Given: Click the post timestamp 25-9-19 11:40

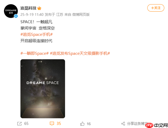Looking at the screenshot, I should coord(32,14).
